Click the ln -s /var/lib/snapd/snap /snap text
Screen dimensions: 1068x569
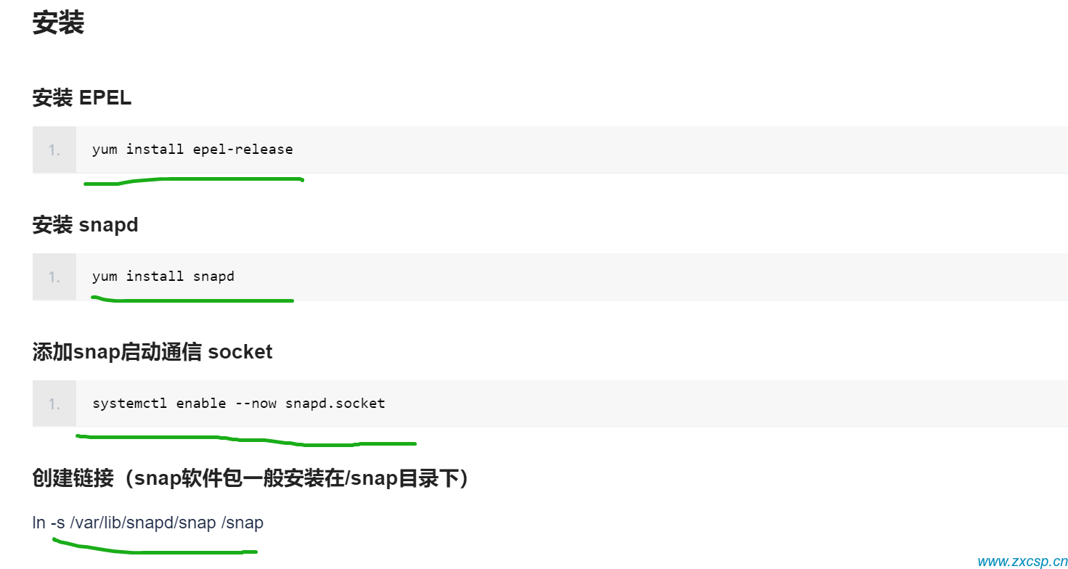[x=148, y=523]
